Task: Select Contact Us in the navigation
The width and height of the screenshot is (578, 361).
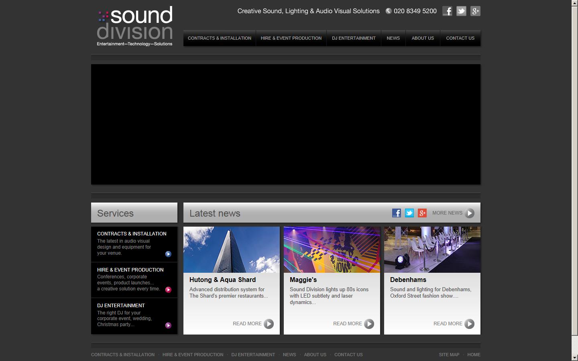Action: tap(460, 38)
